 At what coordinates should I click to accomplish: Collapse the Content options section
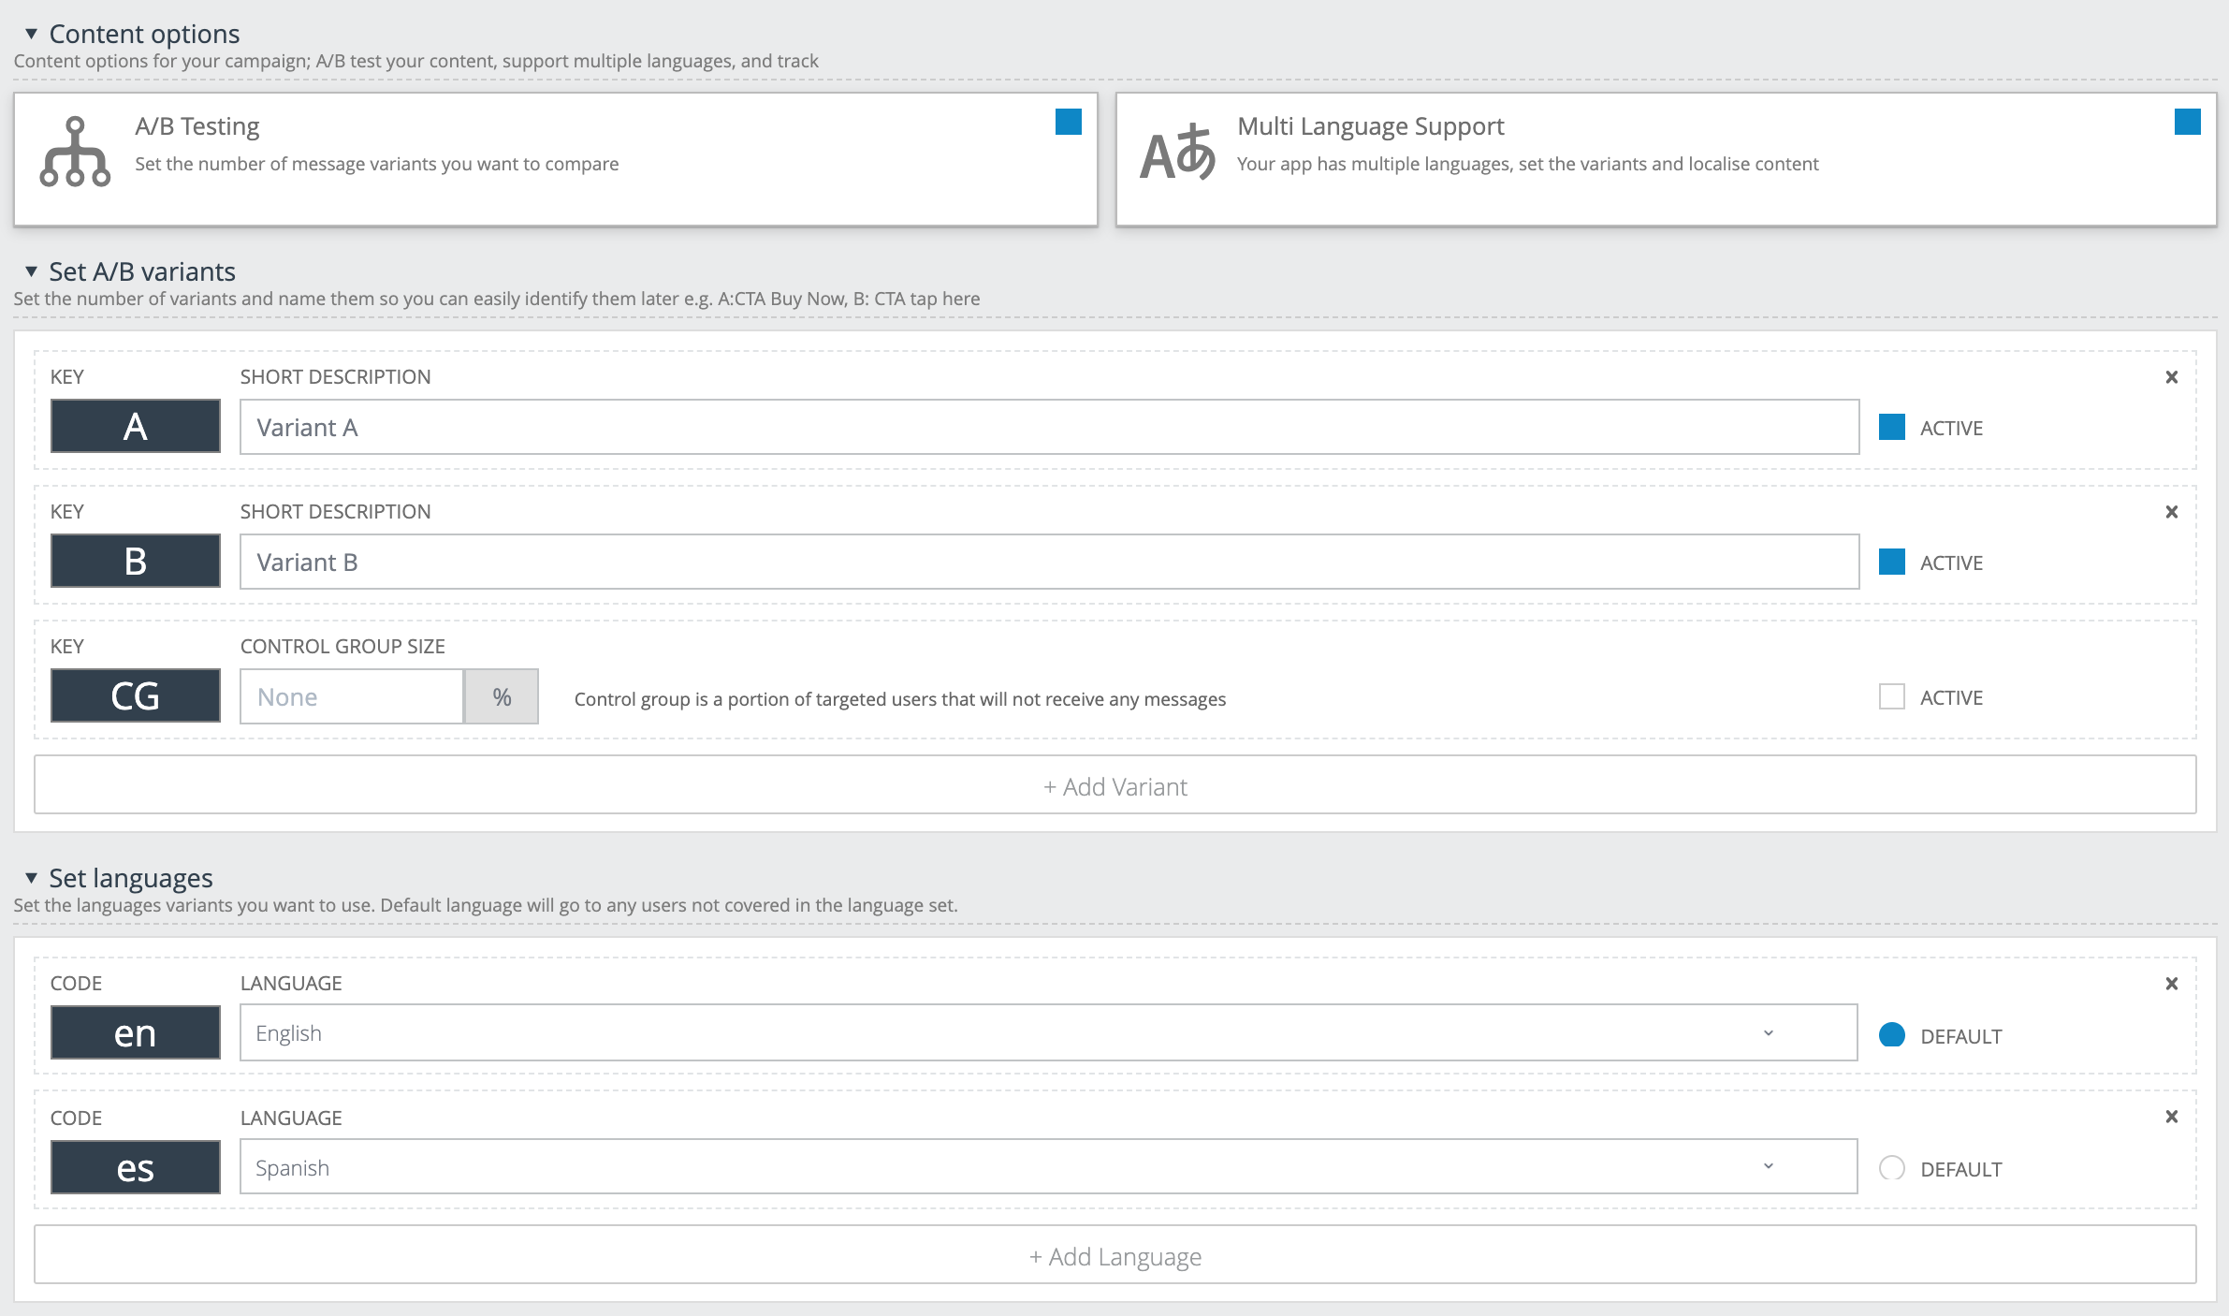31,35
